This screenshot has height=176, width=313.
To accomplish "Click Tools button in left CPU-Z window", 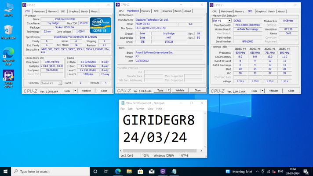I will [67, 91].
